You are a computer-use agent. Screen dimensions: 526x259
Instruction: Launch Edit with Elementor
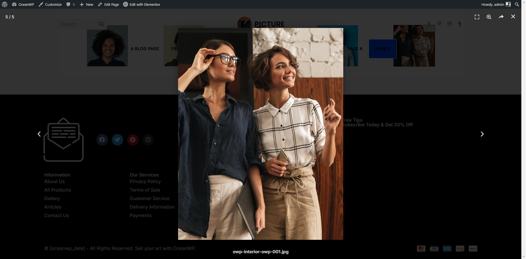coord(142,4)
